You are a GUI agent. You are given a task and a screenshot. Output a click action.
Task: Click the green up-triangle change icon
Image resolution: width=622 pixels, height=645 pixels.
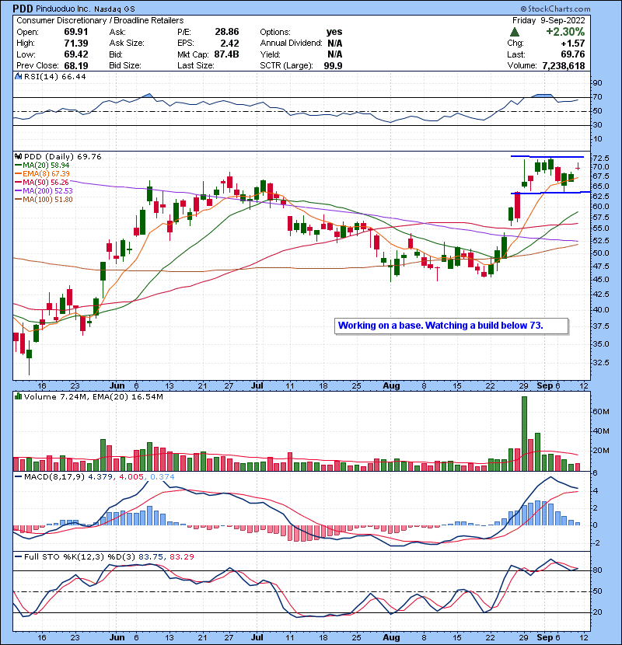pos(514,32)
